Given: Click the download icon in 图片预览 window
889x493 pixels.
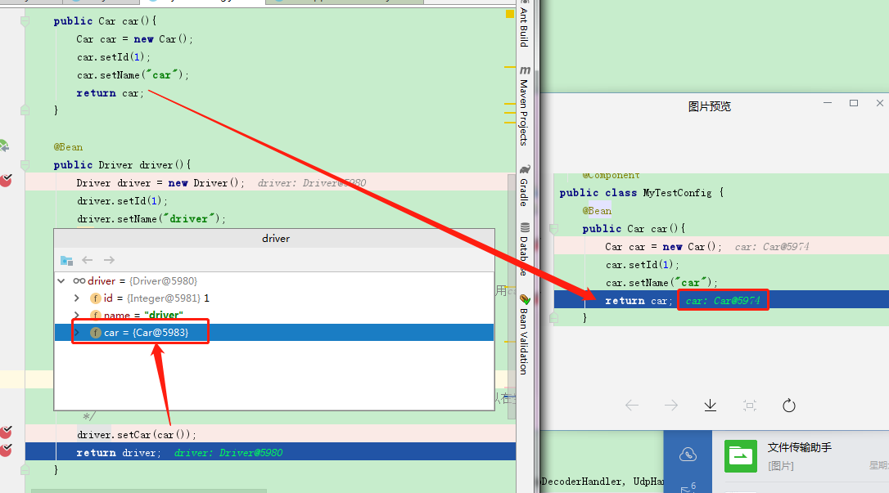Looking at the screenshot, I should click(710, 405).
